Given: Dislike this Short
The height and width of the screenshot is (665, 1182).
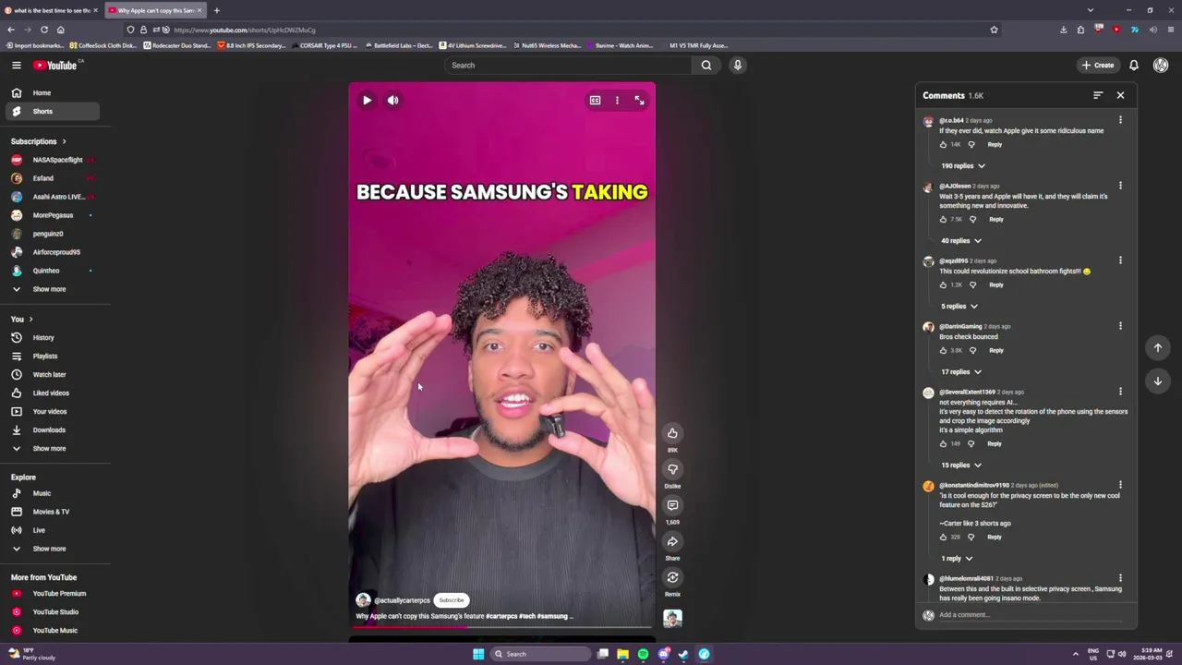Looking at the screenshot, I should [x=672, y=469].
